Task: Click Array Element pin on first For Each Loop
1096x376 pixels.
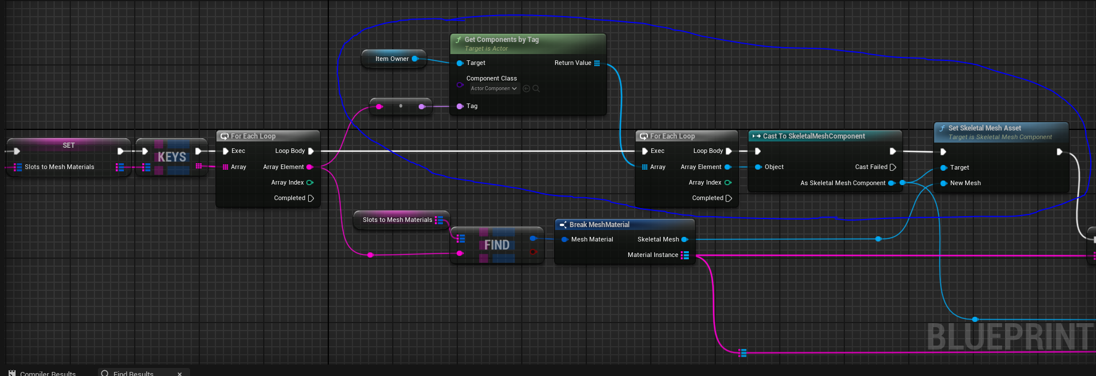Action: click(x=310, y=167)
